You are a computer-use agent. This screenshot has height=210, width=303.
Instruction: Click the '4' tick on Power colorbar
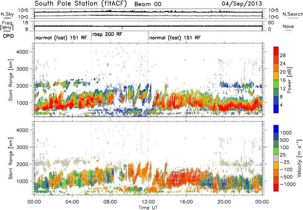281,105
